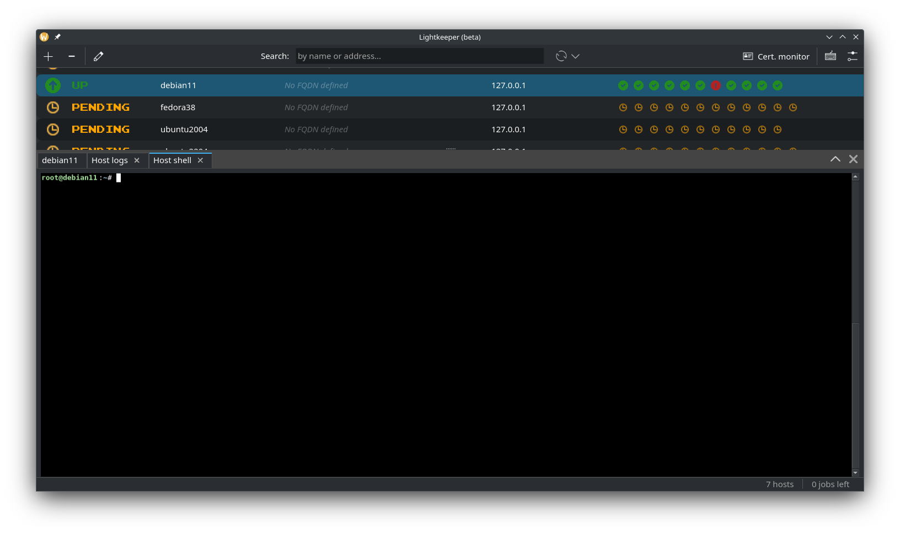900x534 pixels.
Task: Collapse the details panel with up chevron
Action: click(x=835, y=159)
